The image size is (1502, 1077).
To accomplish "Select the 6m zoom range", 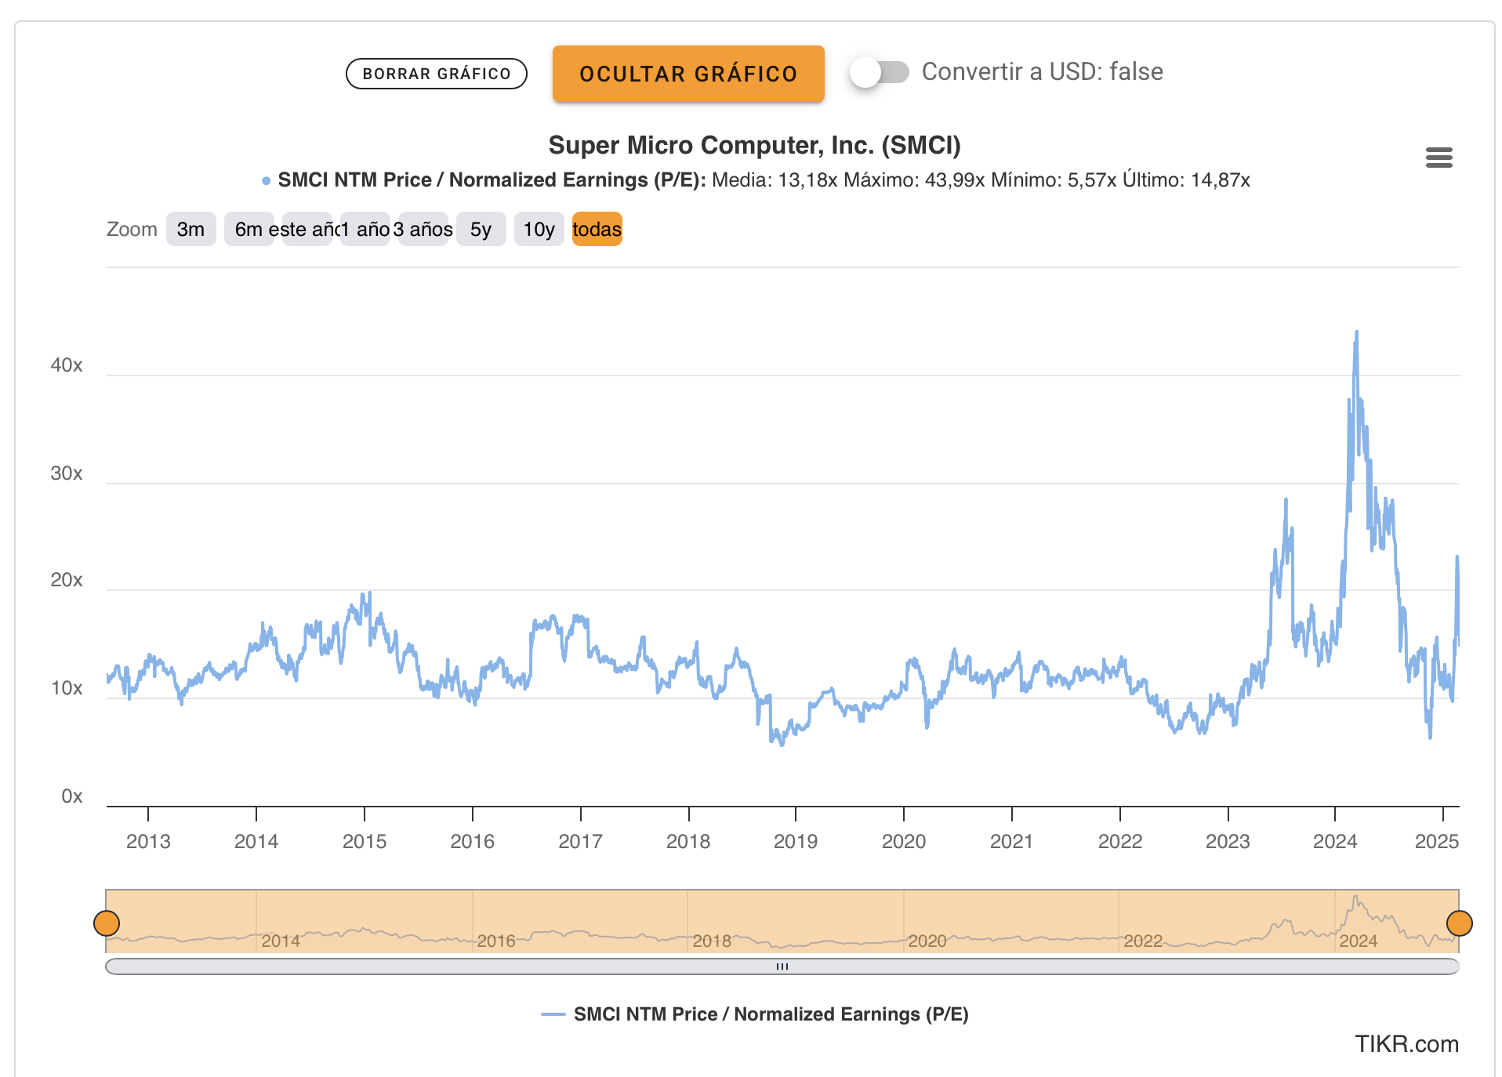I will click(x=249, y=229).
